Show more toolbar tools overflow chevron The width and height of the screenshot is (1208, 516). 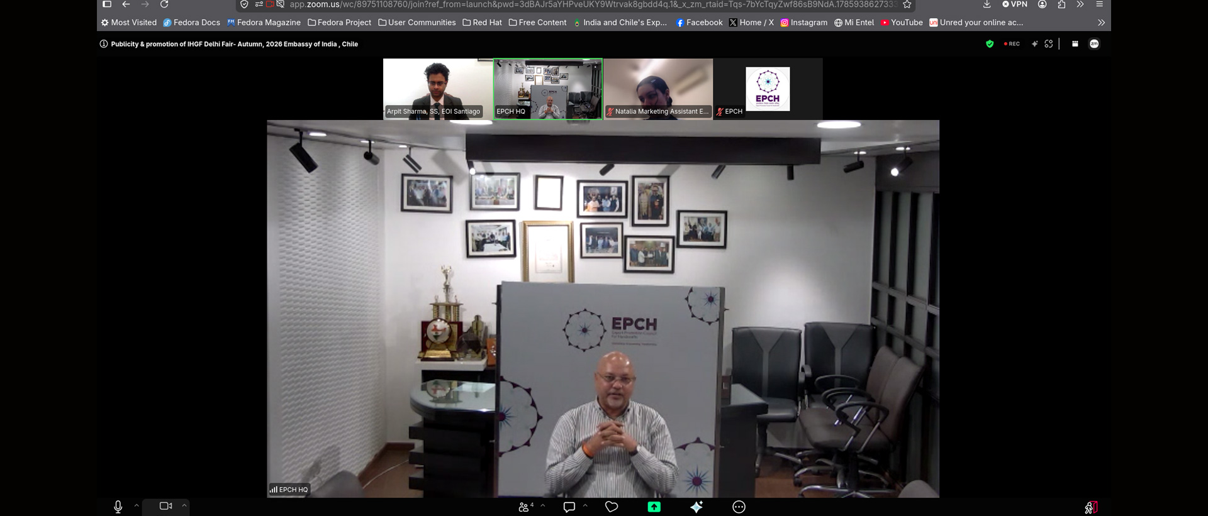tap(1080, 4)
